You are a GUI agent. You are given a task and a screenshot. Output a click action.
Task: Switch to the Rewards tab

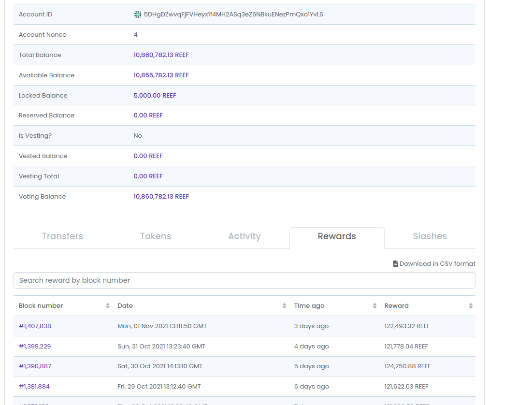pos(336,236)
